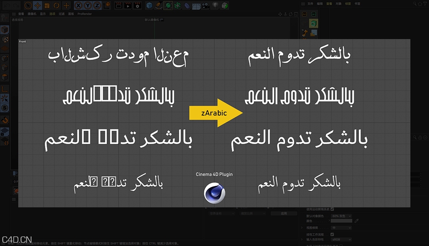Open the viewport 摄像机 menu

32,14
